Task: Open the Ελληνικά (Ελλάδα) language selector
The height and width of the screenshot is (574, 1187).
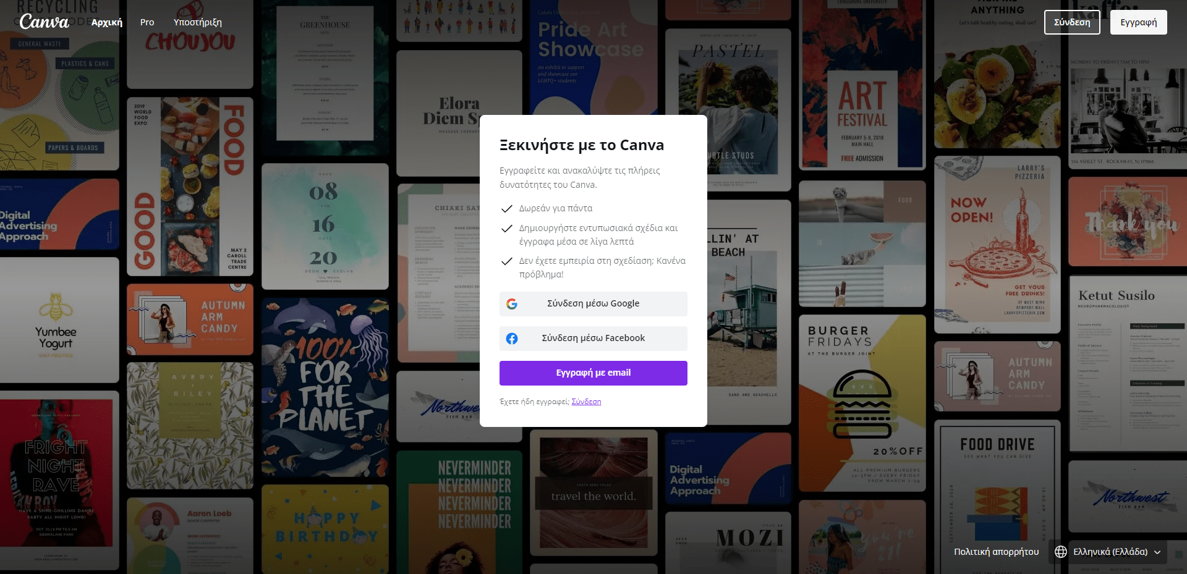Action: tap(1110, 552)
